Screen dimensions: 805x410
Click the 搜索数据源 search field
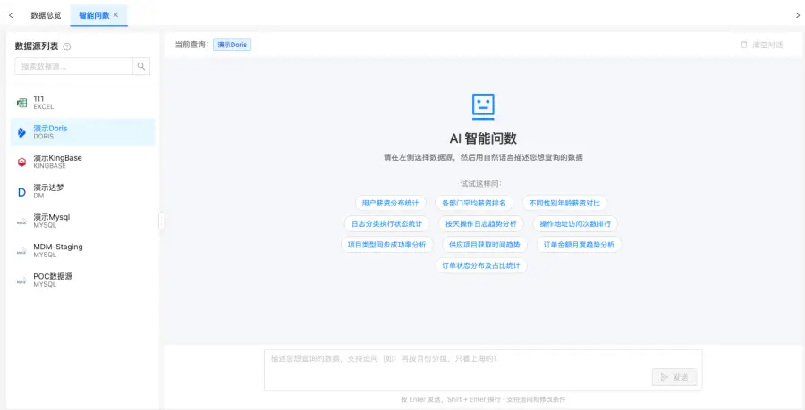(x=74, y=66)
